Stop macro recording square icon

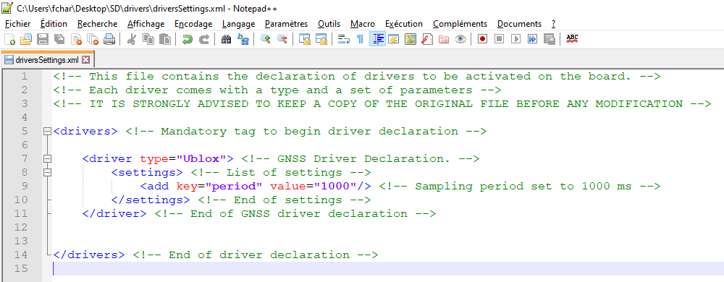tap(499, 39)
